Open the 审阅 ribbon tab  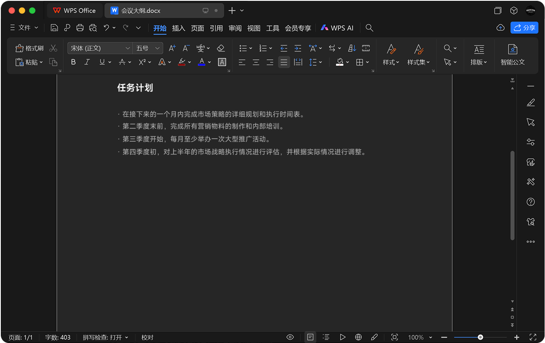pos(235,28)
